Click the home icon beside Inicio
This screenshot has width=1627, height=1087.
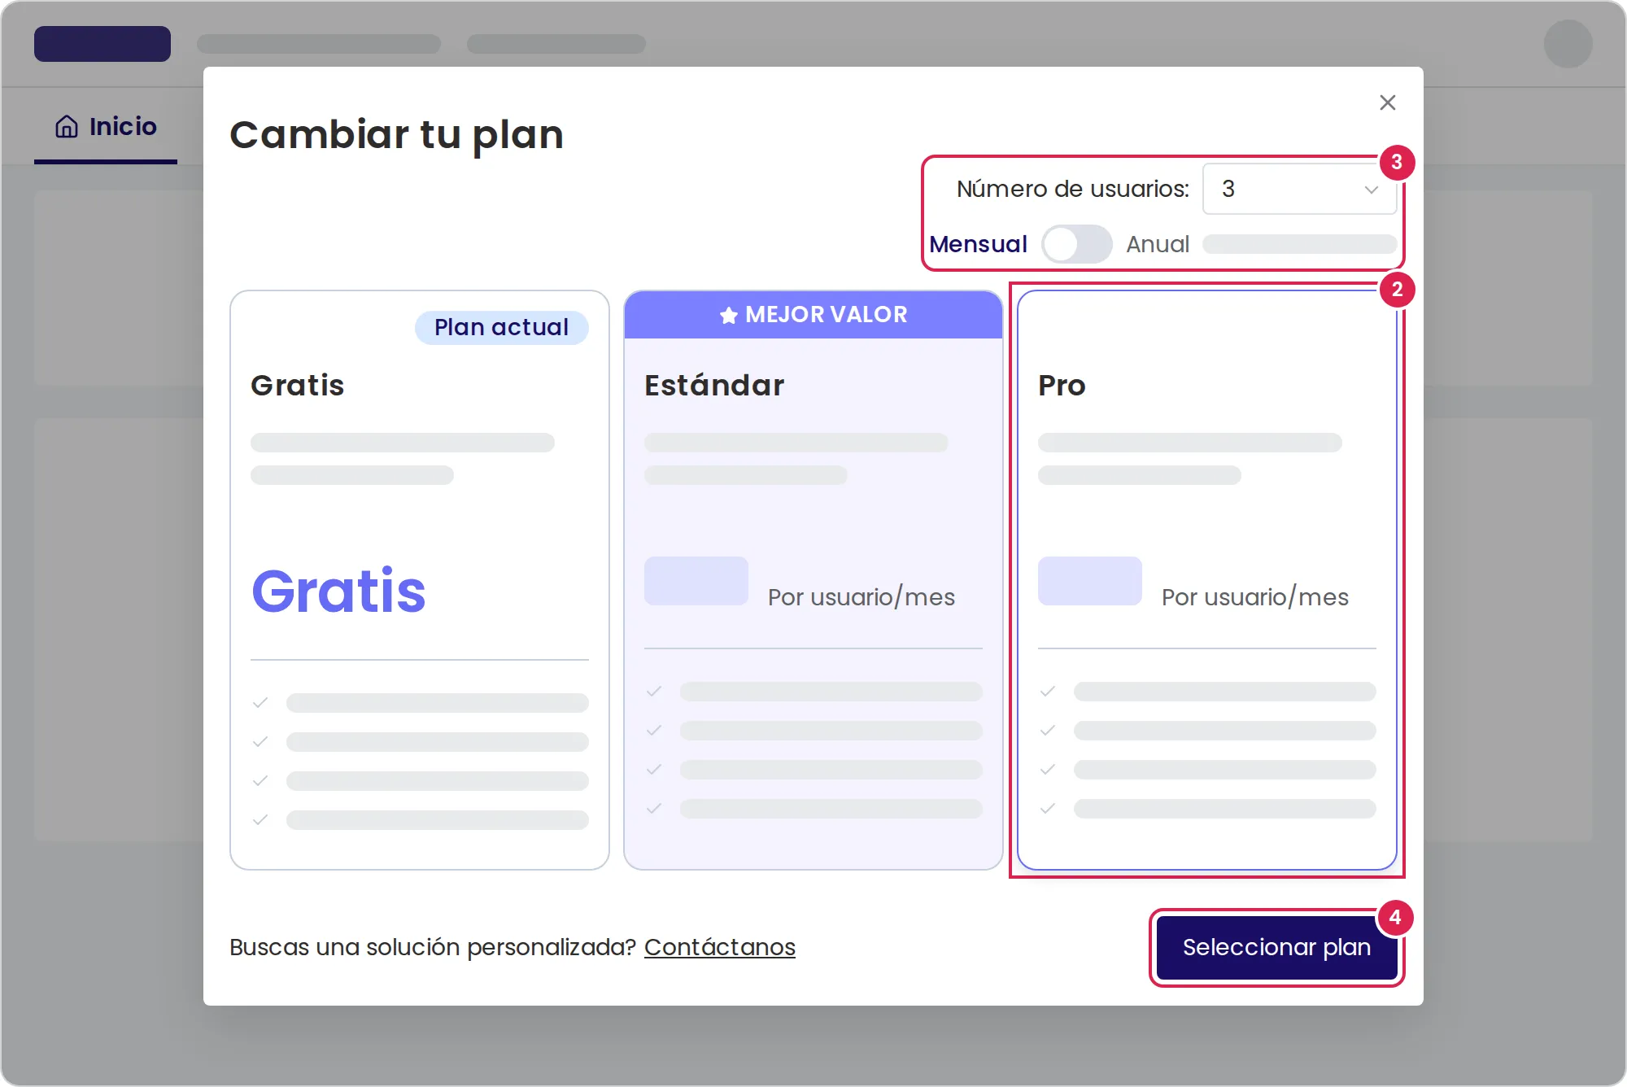click(67, 127)
